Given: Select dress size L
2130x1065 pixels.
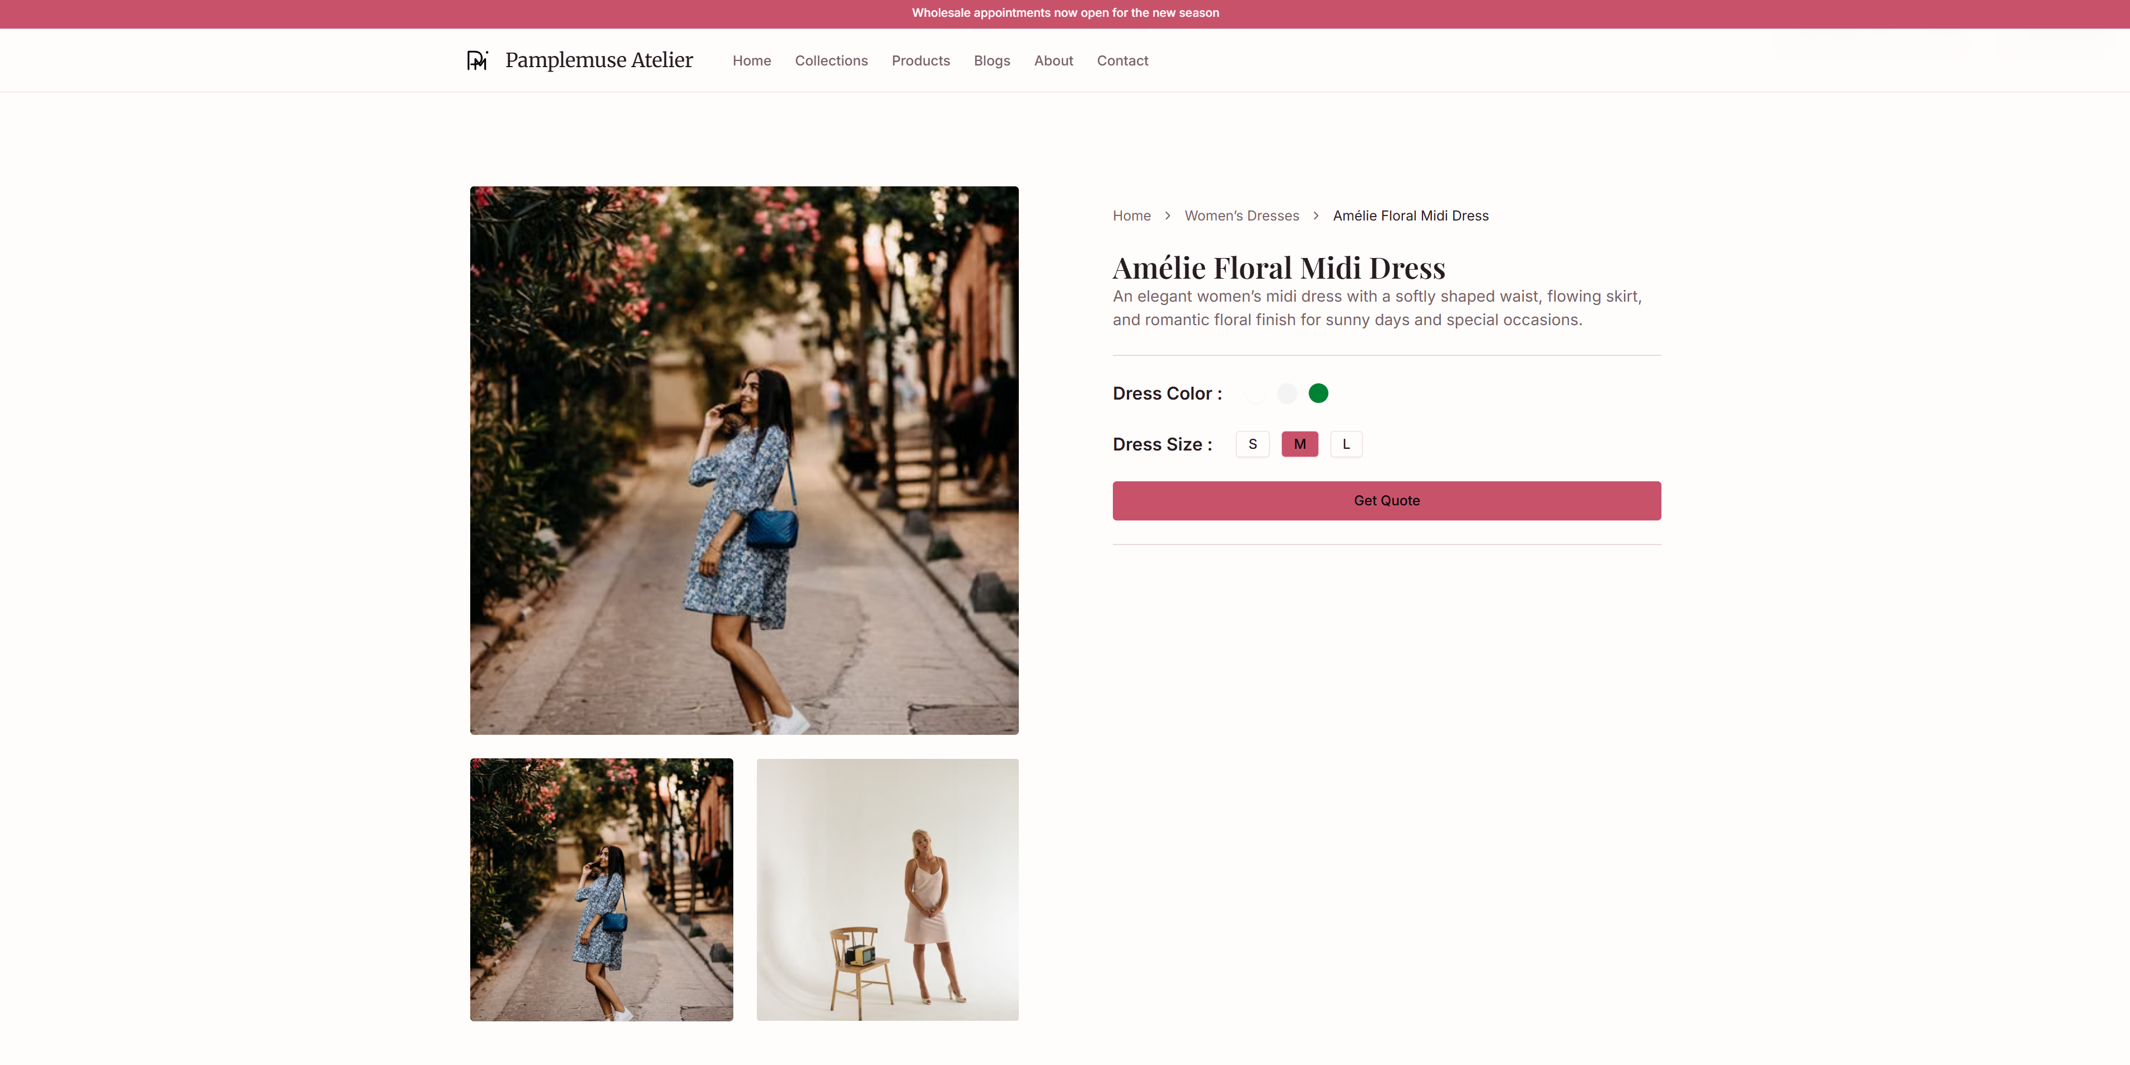Looking at the screenshot, I should (x=1345, y=444).
